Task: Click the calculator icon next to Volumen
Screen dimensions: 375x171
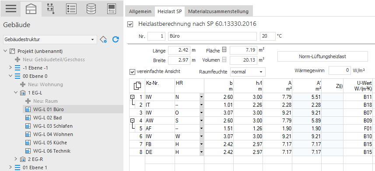Action: [x=224, y=60]
